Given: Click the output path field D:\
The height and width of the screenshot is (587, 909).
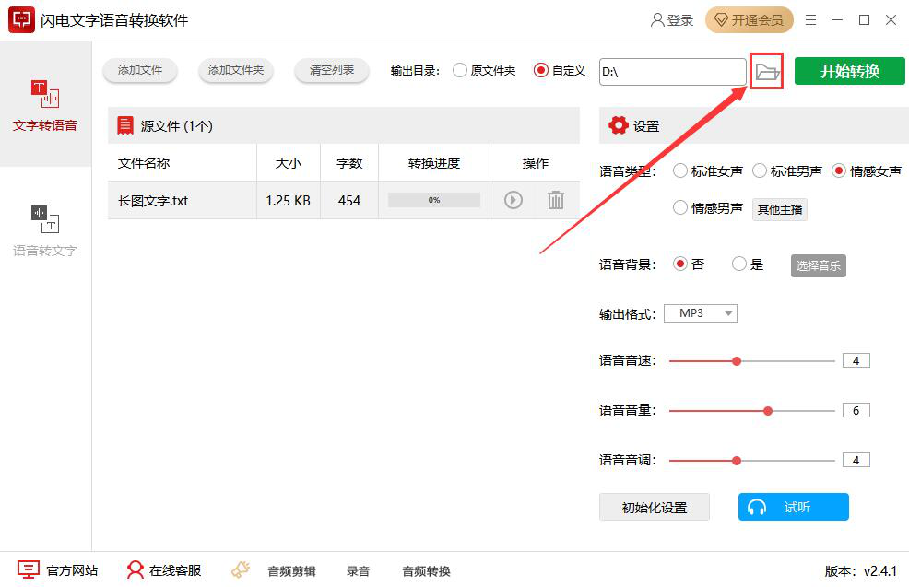Looking at the screenshot, I should [x=672, y=72].
